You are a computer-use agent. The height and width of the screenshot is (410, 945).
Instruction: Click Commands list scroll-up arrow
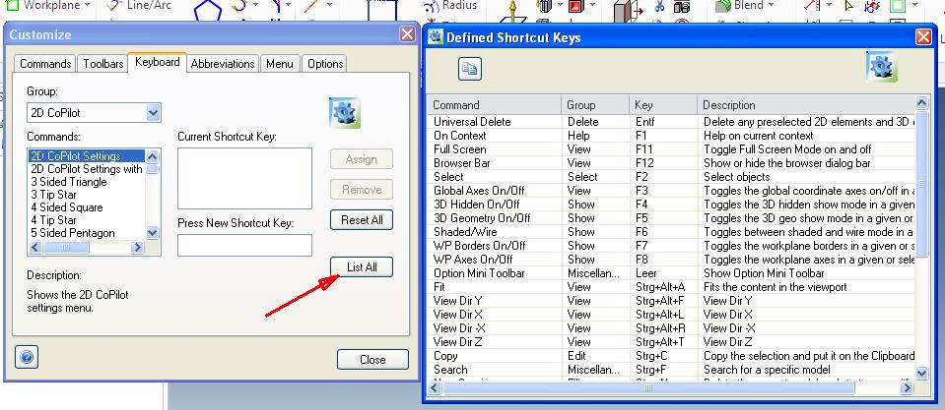point(153,156)
